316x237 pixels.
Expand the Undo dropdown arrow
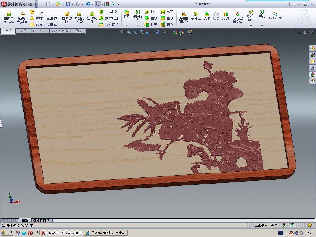[92, 4]
